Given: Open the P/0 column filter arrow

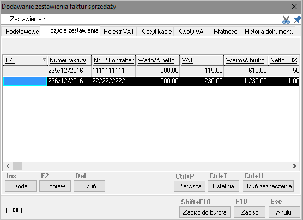Looking at the screenshot, I should click(x=44, y=59).
